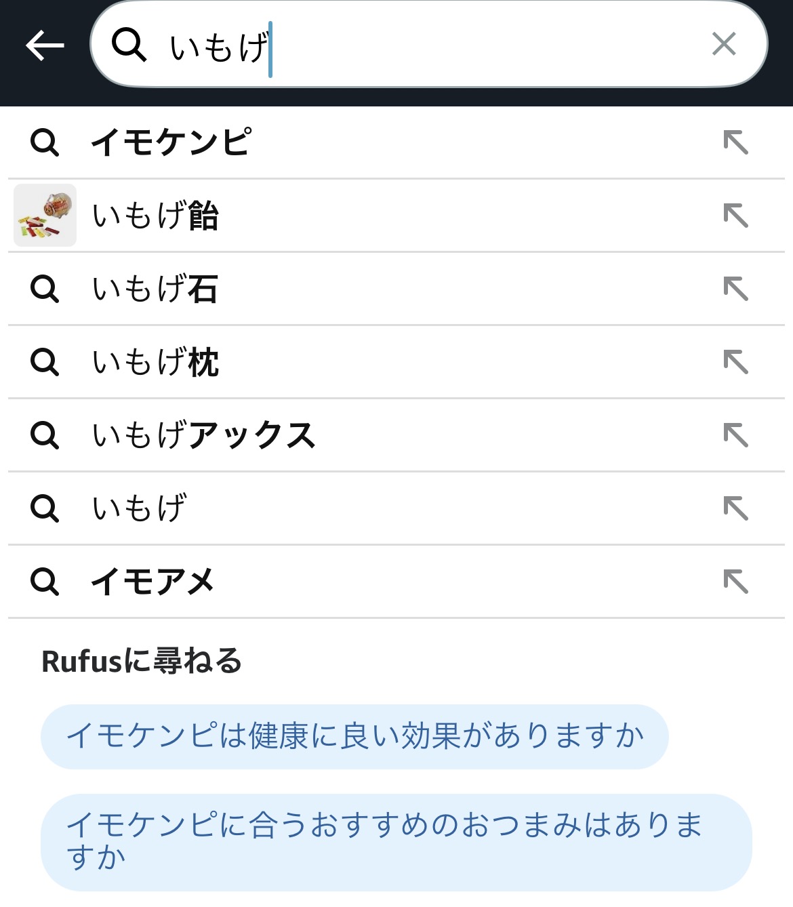Tap the arrow icon beside イモアメ
Viewport: 793px width, 907px height.
point(735,582)
